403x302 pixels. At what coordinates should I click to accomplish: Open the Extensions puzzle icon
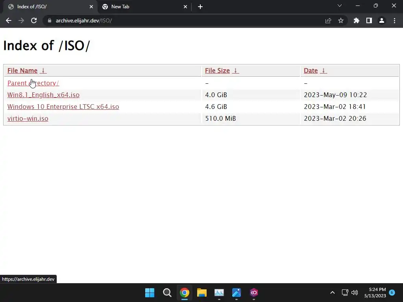click(357, 20)
